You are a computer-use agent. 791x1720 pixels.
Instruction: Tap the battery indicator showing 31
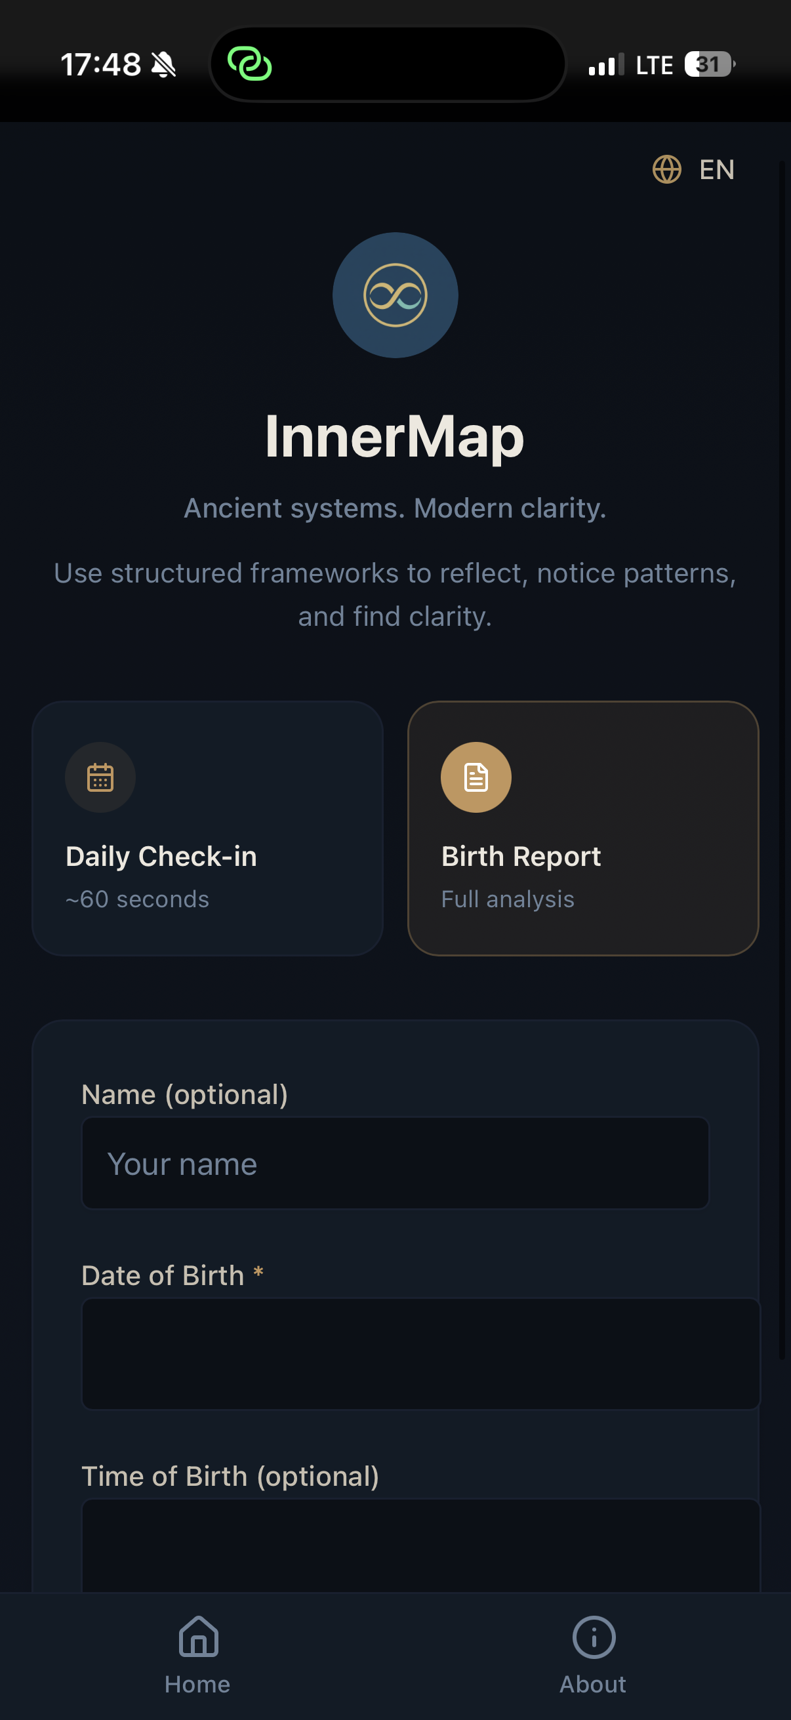click(707, 64)
